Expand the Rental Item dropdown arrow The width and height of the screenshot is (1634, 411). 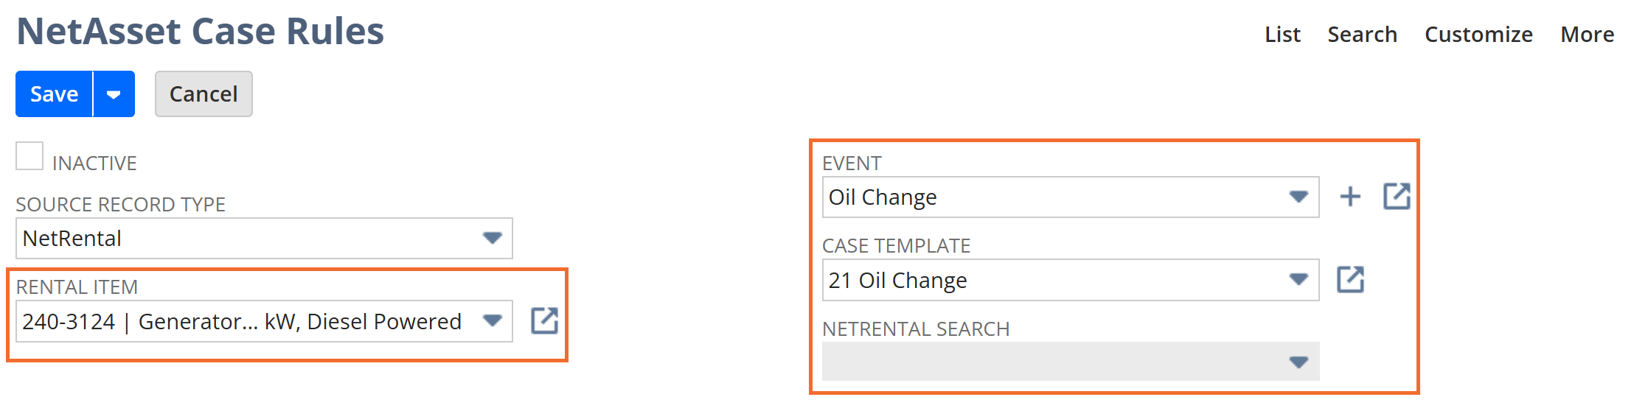[x=492, y=321]
